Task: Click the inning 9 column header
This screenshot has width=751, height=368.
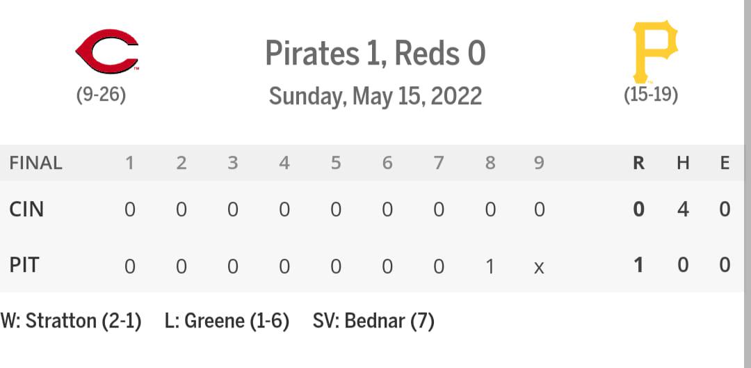Action: pos(540,163)
